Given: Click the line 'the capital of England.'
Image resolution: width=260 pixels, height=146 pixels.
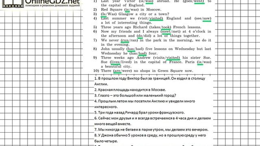Looking at the screenshot, I should click(123, 5).
